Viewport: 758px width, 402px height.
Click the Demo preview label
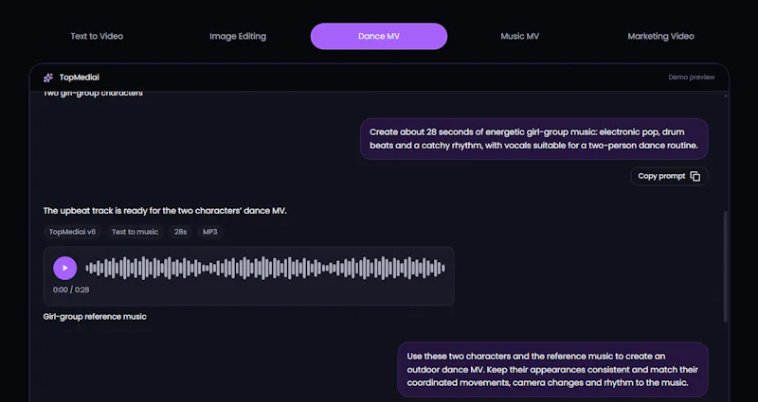click(x=692, y=78)
